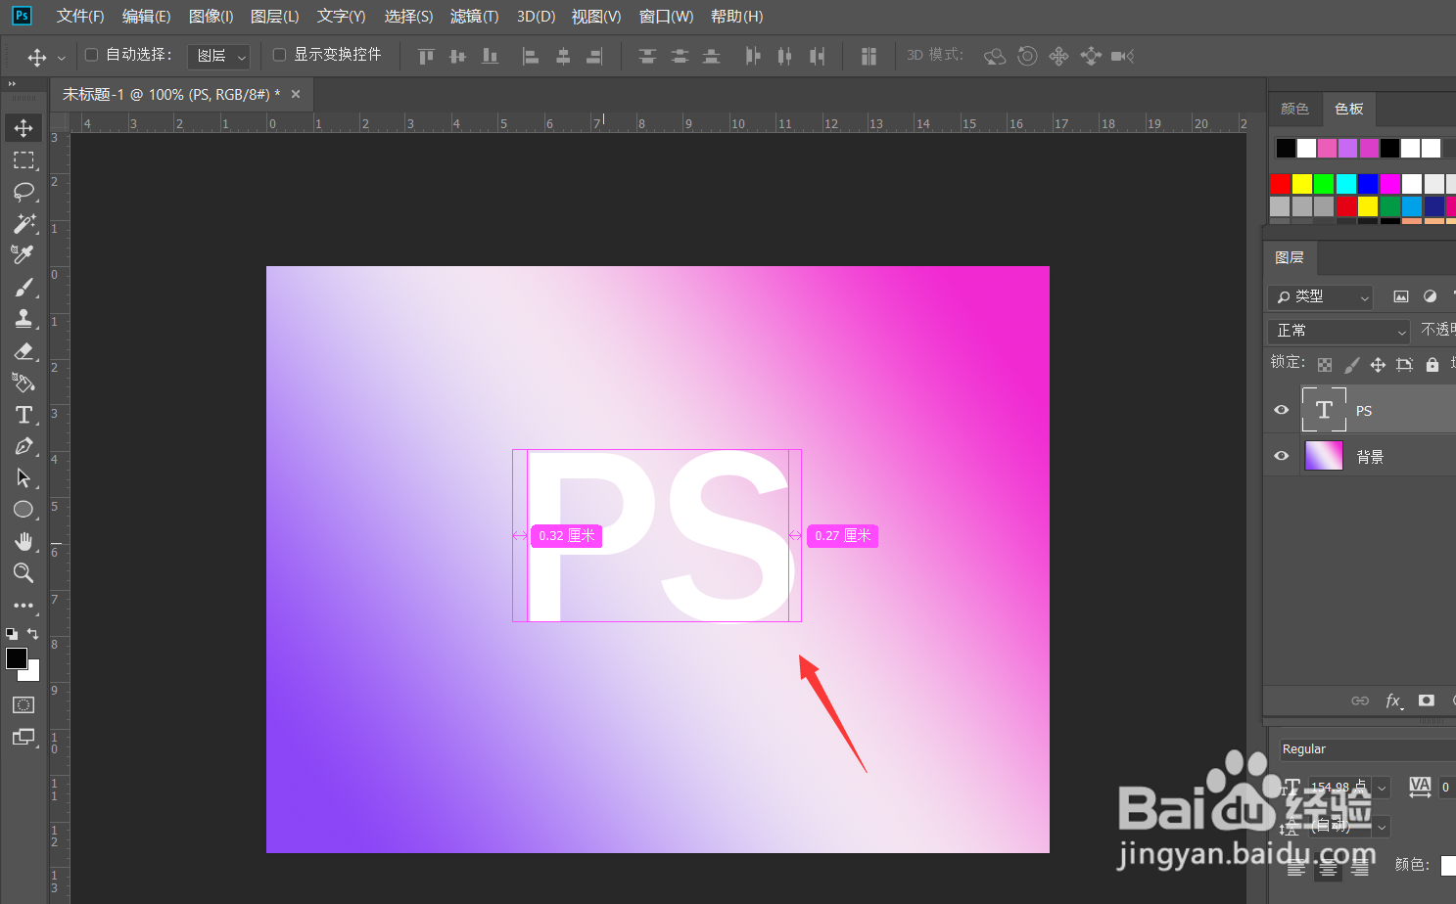1456x904 pixels.
Task: Hide the PS text layer
Action: point(1281,410)
